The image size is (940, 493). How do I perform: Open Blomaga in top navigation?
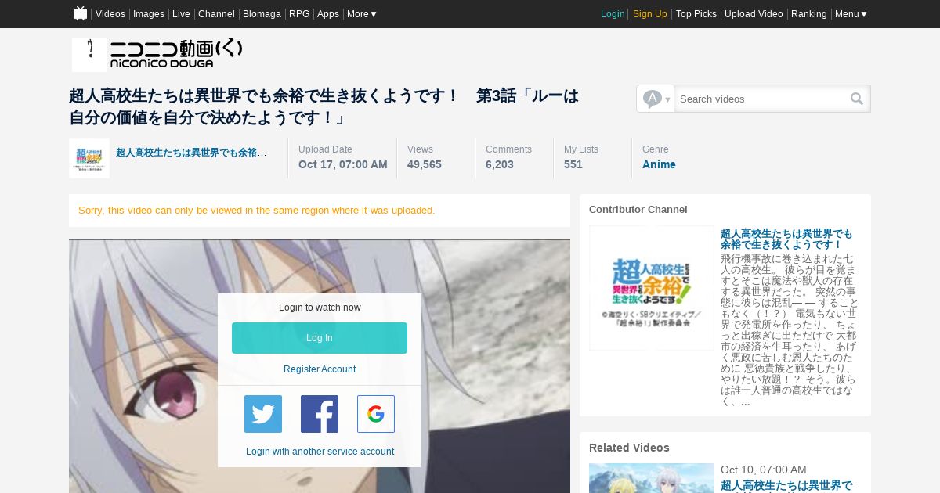(x=262, y=14)
